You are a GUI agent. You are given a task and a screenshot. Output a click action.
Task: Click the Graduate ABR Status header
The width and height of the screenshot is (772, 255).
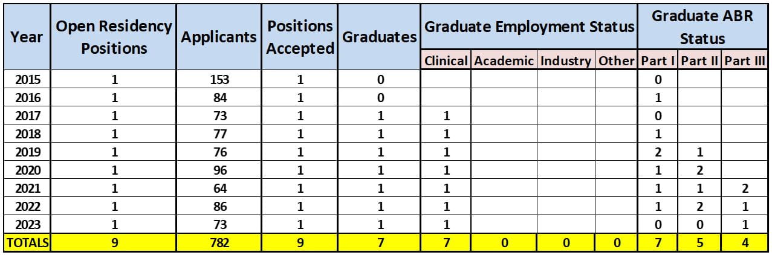point(702,27)
